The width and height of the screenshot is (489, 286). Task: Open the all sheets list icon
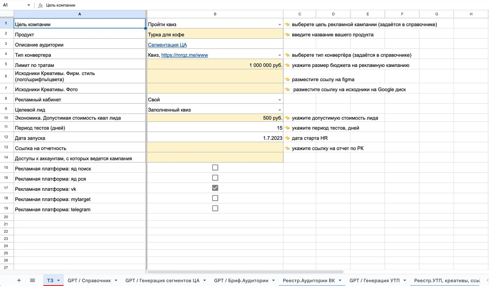(33, 280)
